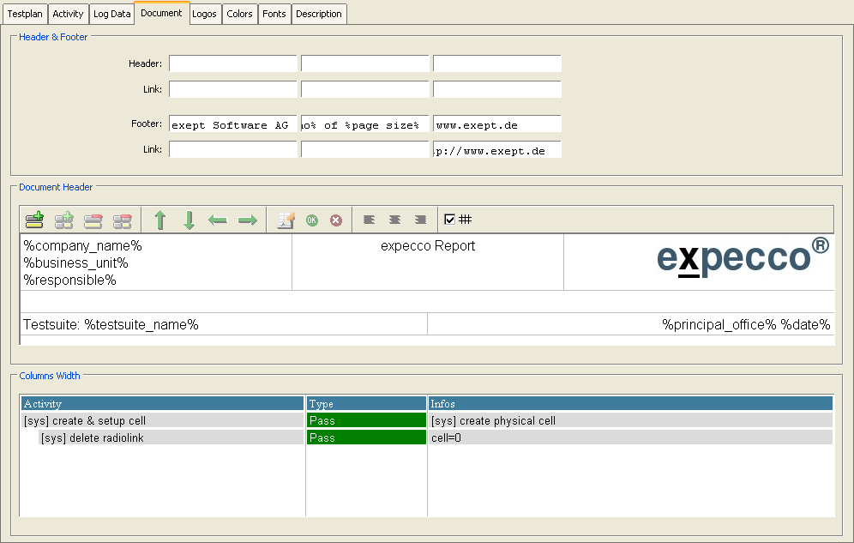Cancel with the red X icon
This screenshot has width=854, height=543.
[x=336, y=220]
